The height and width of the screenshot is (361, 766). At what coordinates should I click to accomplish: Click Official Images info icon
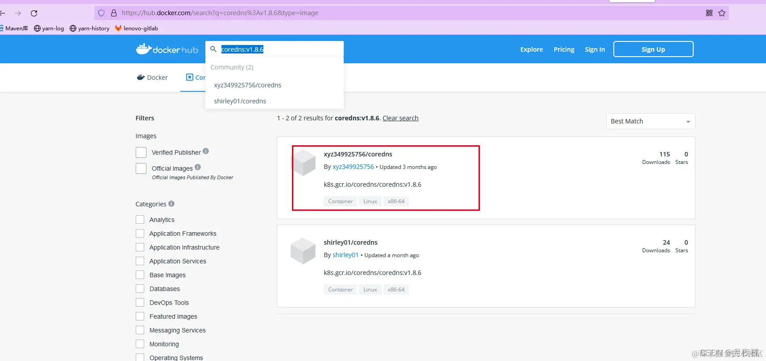198,167
